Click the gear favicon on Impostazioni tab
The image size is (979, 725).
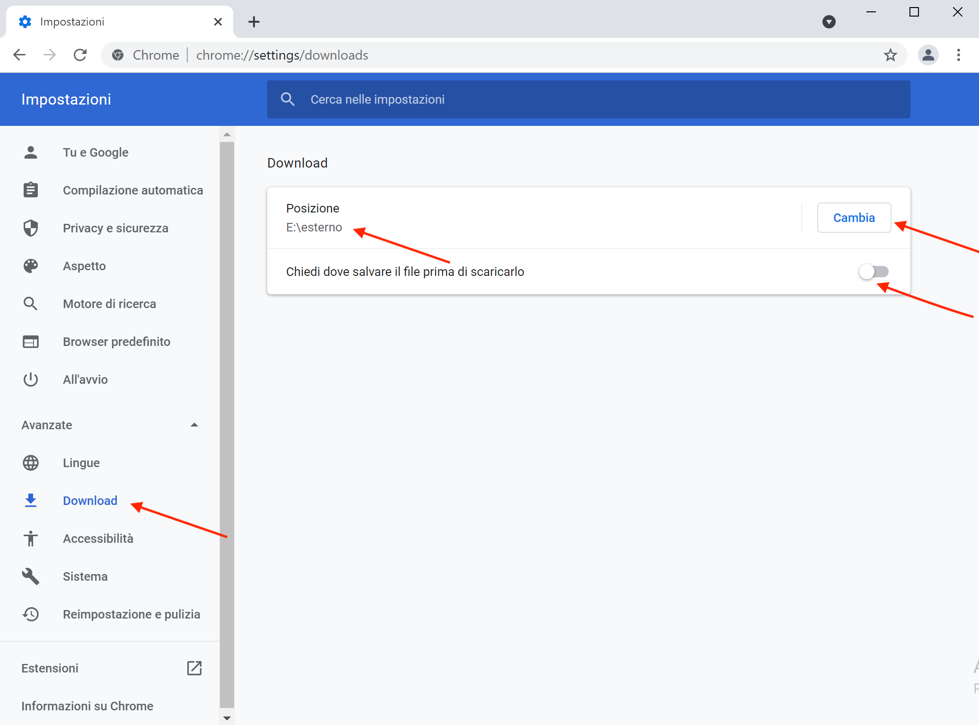[25, 22]
